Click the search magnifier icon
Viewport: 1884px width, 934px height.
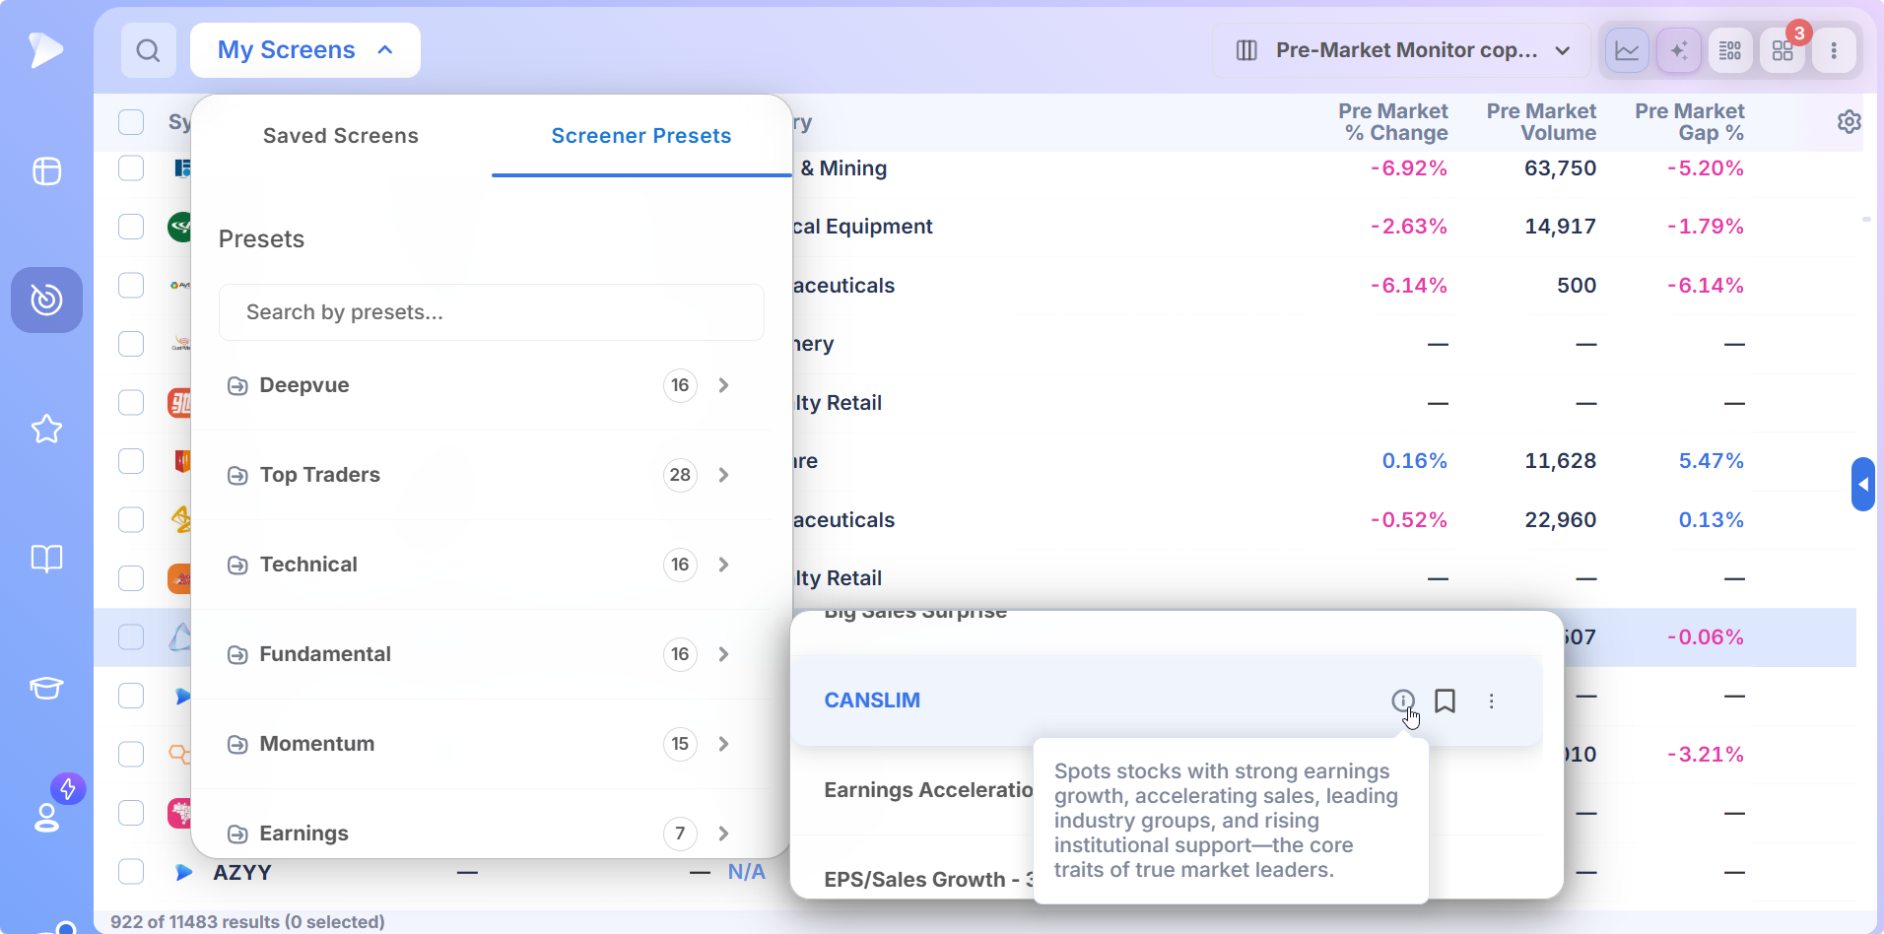point(149,50)
